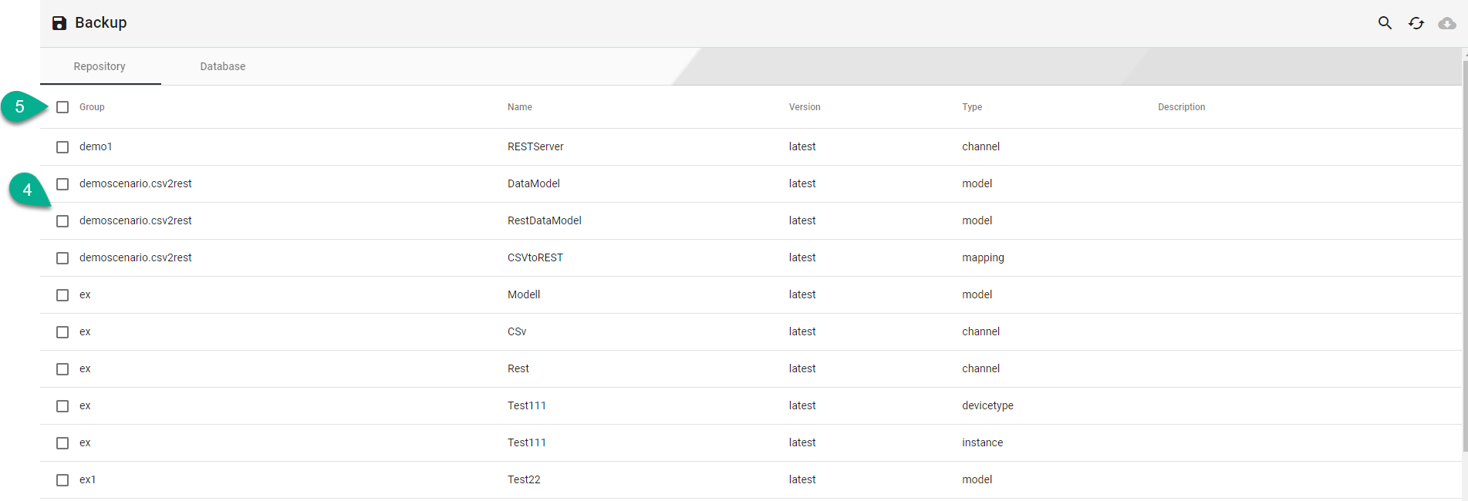Click 'latest' version in the Test22 row
Viewport: 1468px width, 501px height.
point(802,479)
